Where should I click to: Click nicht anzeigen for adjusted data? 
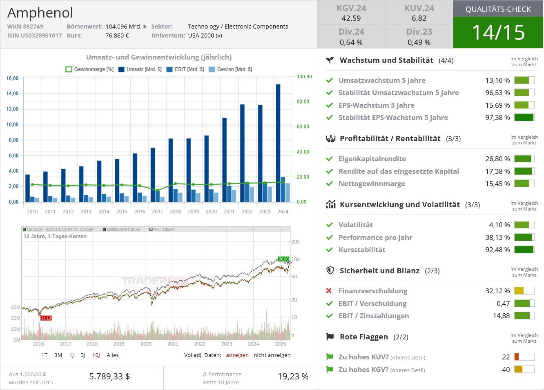[272, 355]
